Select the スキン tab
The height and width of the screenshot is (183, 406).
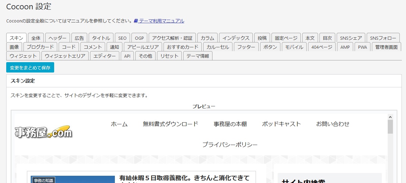(x=16, y=38)
